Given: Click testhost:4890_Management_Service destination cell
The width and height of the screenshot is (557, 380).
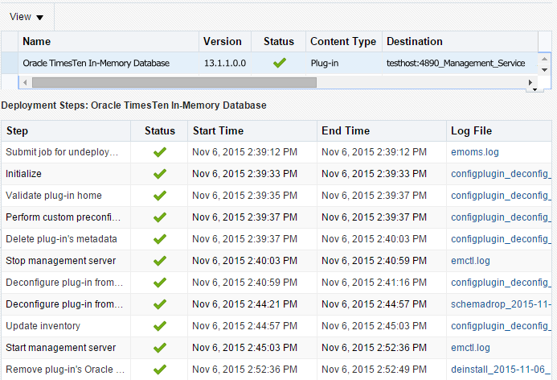Looking at the screenshot, I should tap(456, 63).
